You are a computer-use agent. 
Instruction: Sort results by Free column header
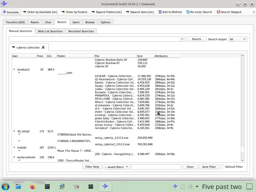pyautogui.click(x=41, y=56)
